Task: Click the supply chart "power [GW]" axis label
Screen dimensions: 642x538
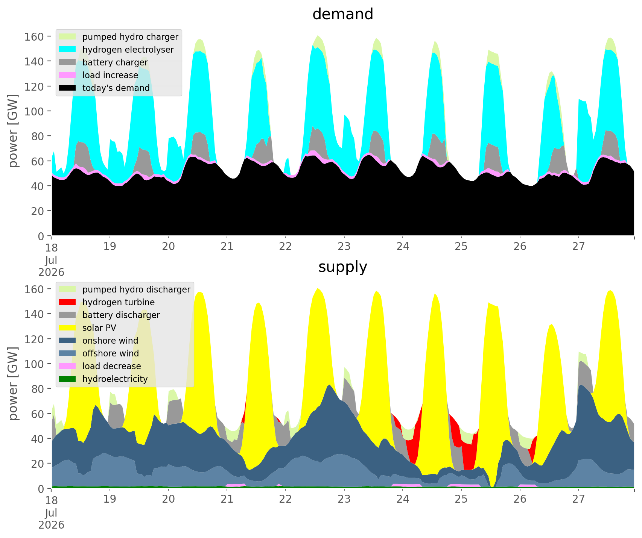Action: pos(14,384)
